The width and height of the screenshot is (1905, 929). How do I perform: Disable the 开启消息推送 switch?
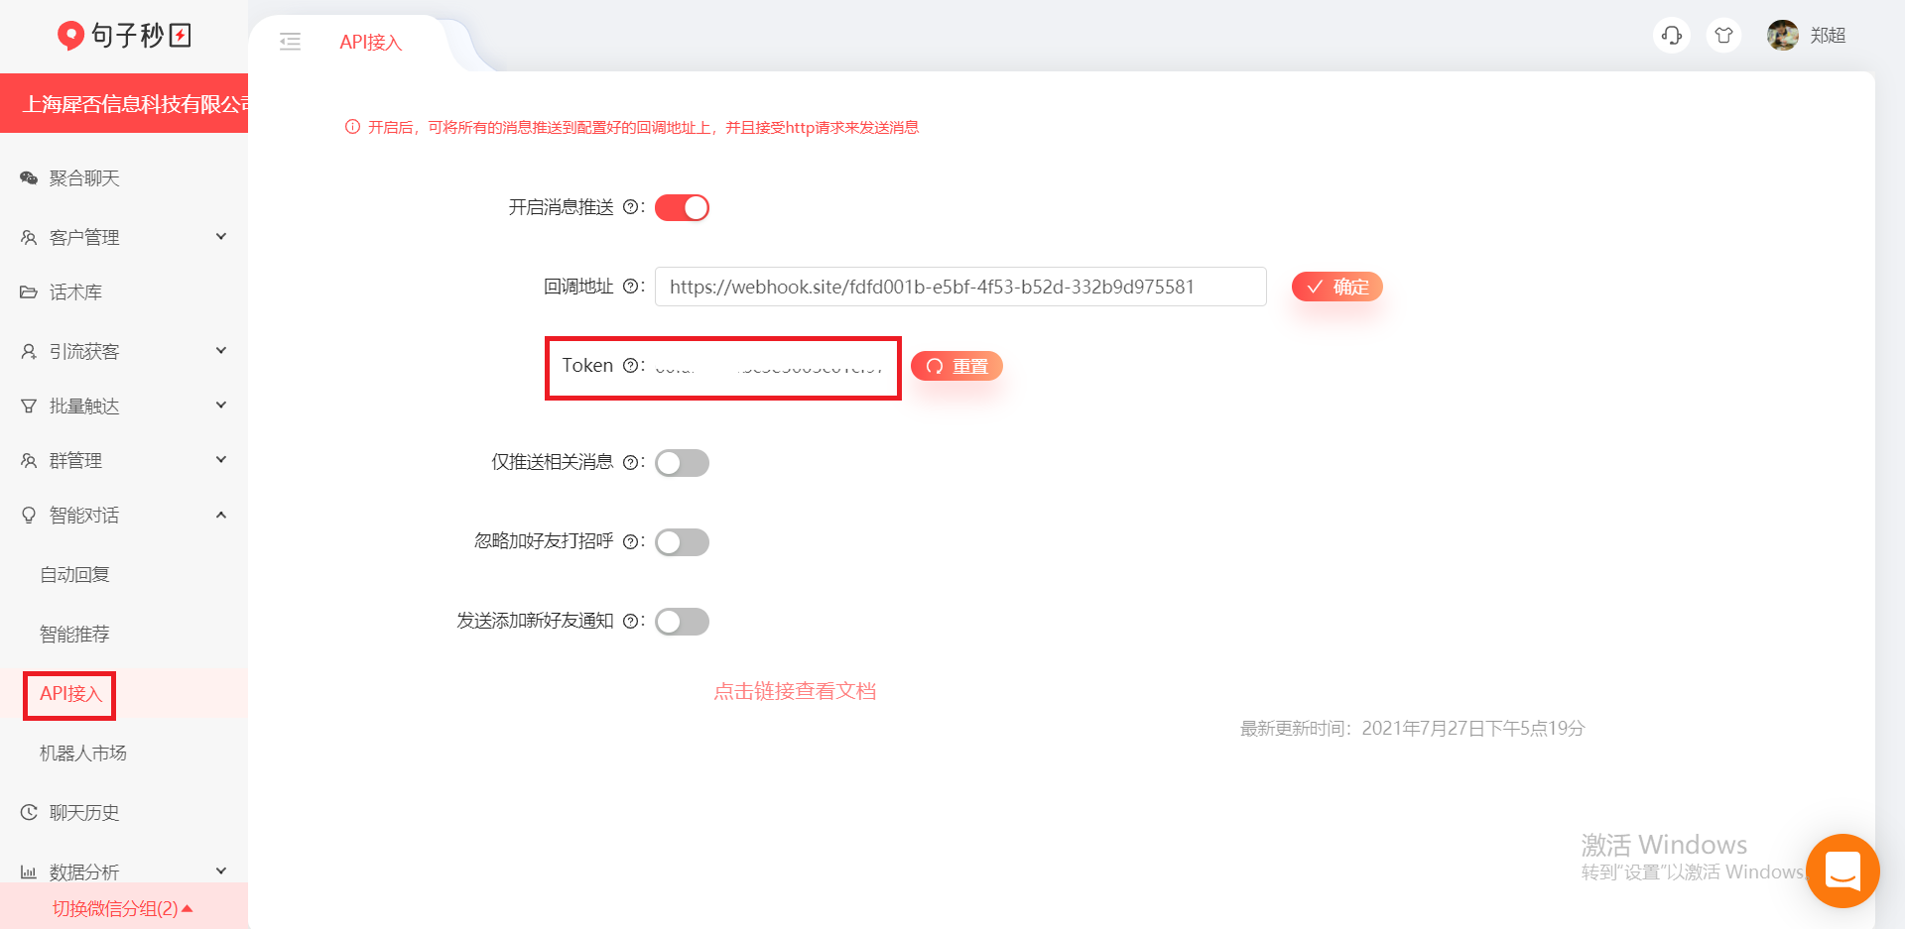click(x=682, y=208)
